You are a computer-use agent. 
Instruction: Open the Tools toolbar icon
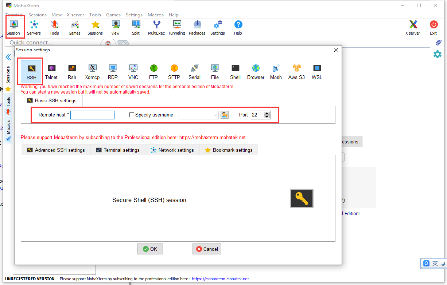pos(54,27)
